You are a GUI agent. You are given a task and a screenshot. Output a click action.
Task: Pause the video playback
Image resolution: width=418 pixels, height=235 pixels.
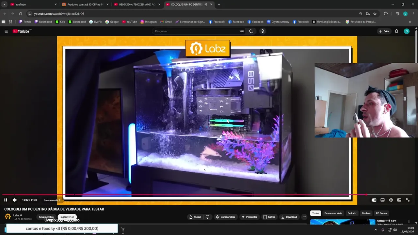pos(6,200)
